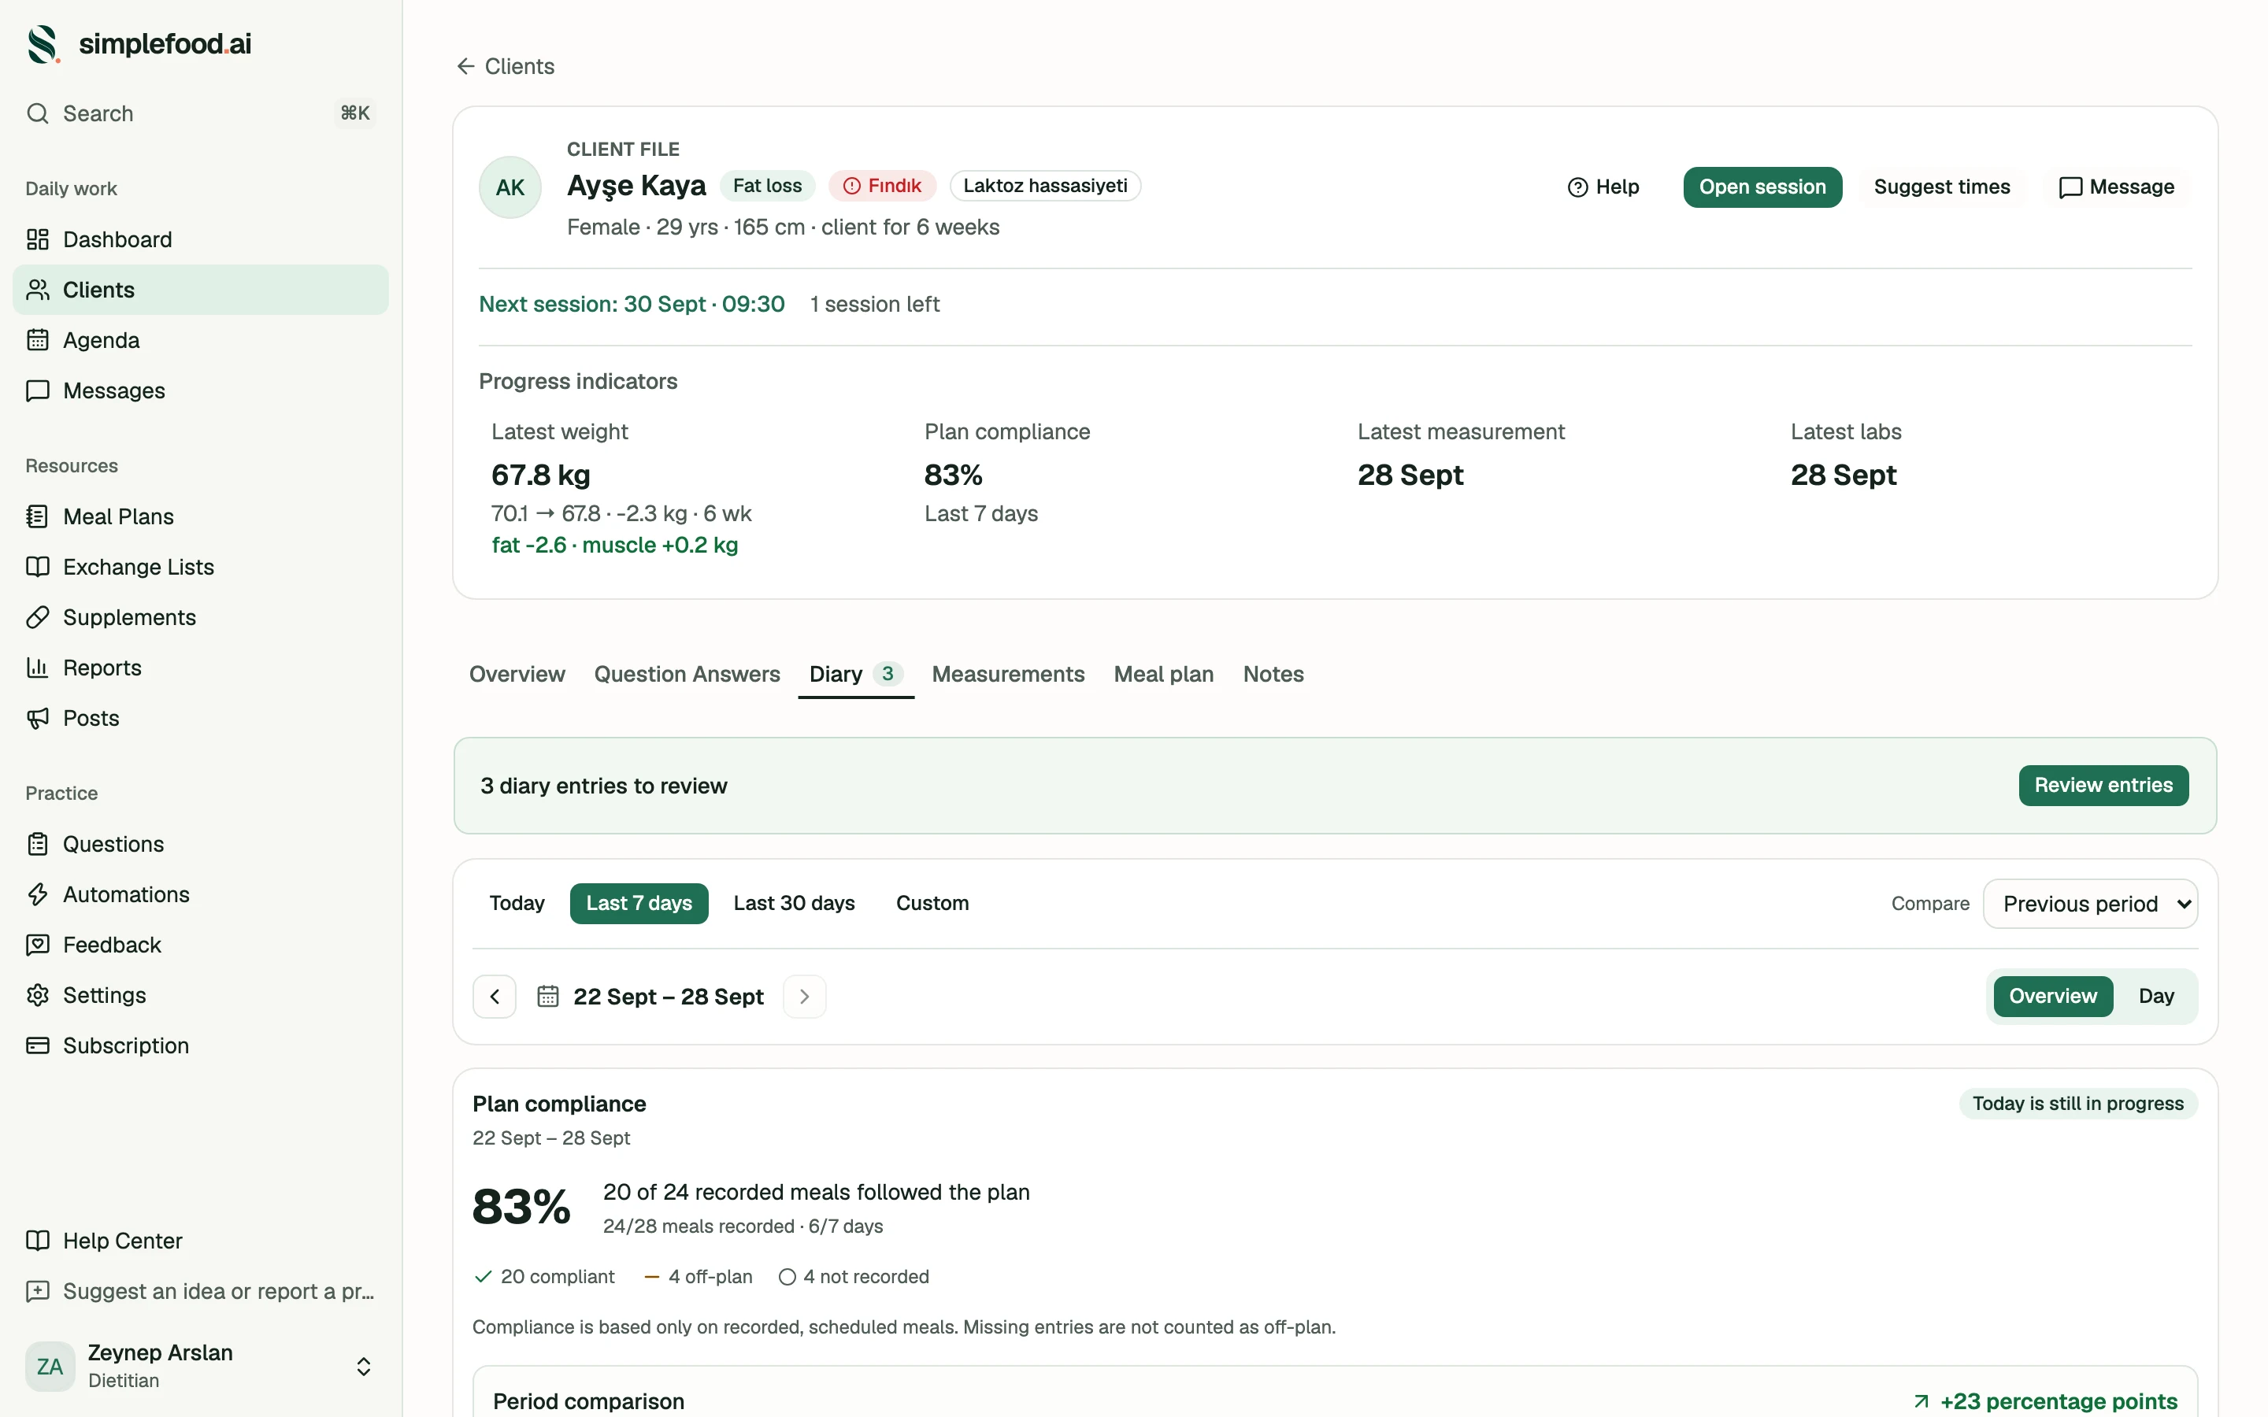Click the Open session button

click(1762, 187)
